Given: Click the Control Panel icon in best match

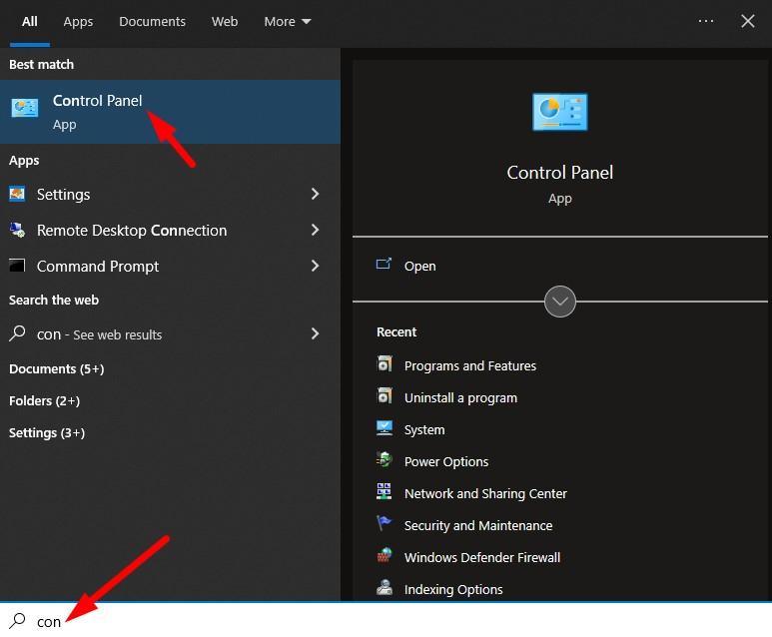Looking at the screenshot, I should click(x=25, y=107).
